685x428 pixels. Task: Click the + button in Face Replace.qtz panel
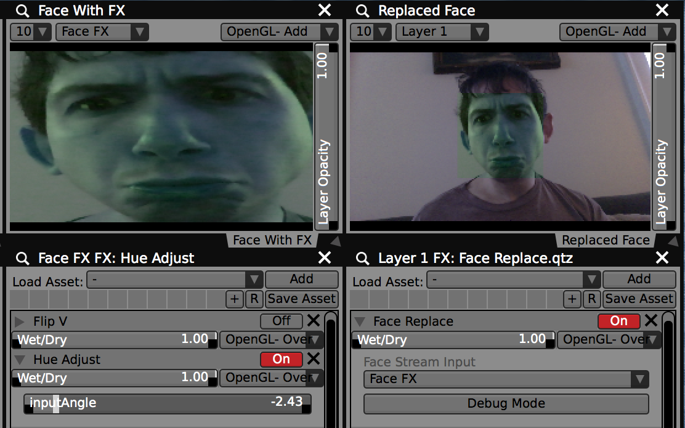click(572, 299)
